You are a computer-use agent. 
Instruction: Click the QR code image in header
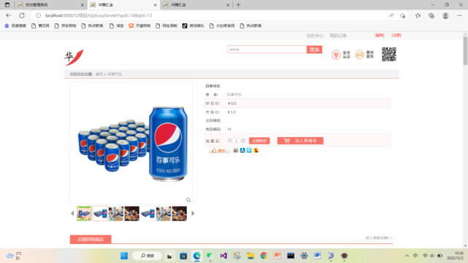pyautogui.click(x=389, y=54)
